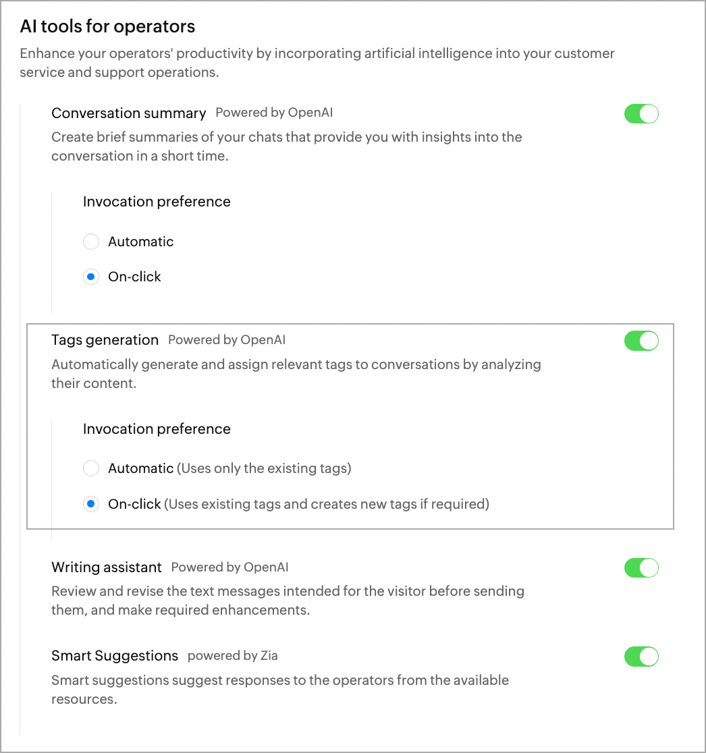Image resolution: width=706 pixels, height=753 pixels.
Task: Click Invocation preference label under Tags generation
Action: click(x=157, y=429)
